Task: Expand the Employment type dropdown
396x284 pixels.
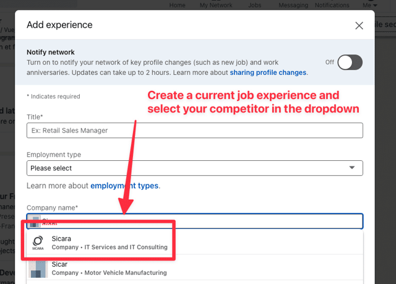Action: [195, 168]
